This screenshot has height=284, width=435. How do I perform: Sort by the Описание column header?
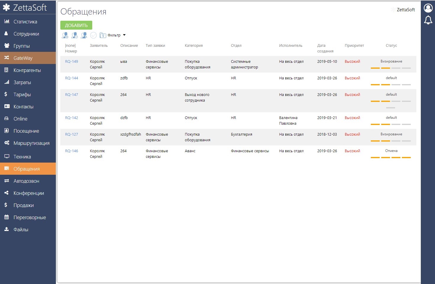(129, 46)
